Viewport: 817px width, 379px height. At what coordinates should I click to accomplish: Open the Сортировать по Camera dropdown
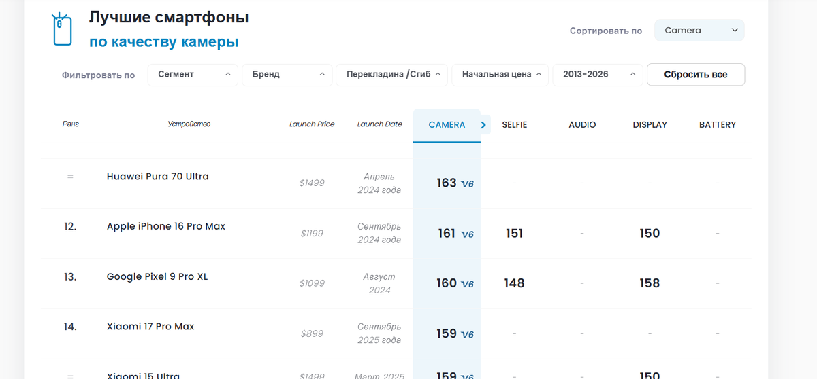coord(699,31)
